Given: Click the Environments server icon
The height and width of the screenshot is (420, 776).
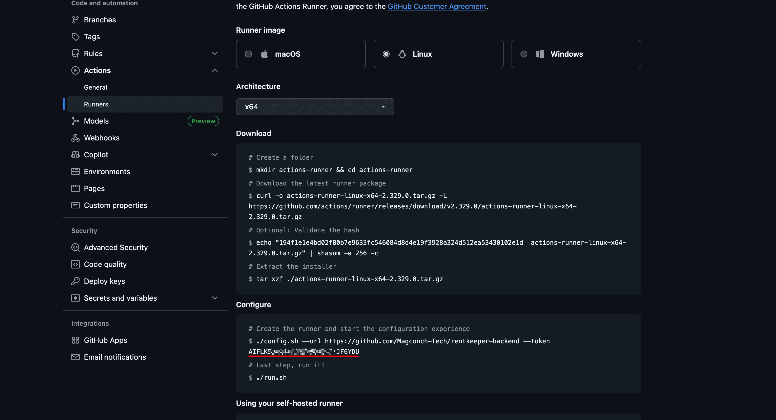Looking at the screenshot, I should pos(75,171).
